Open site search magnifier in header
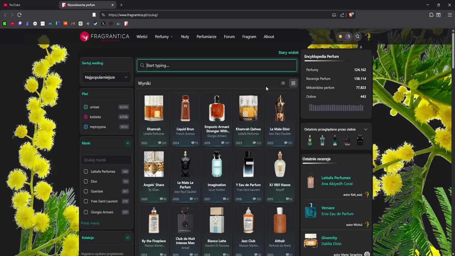Screen dimensions: 455x256 coord(358,37)
